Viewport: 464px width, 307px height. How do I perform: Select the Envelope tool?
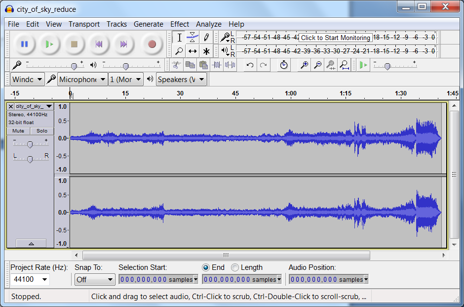point(193,37)
